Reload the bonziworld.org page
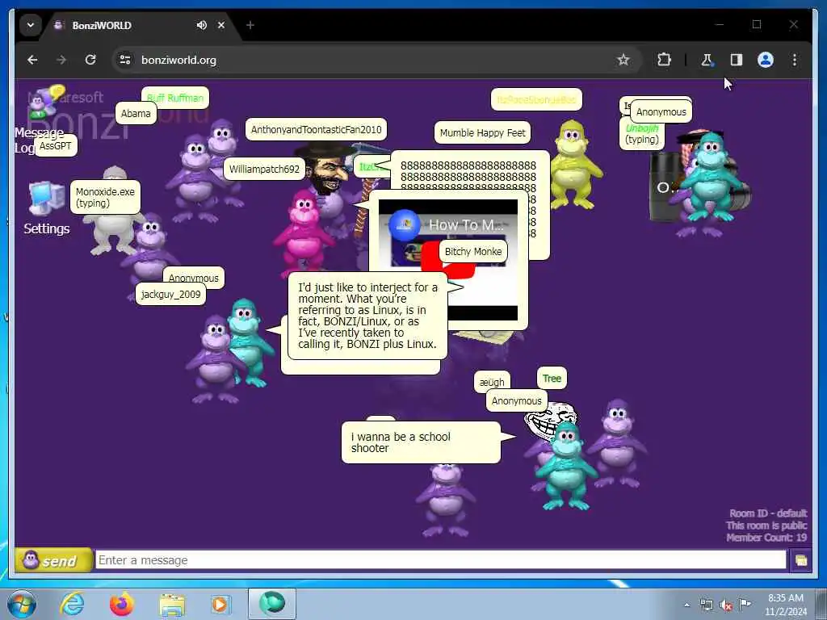Image resolution: width=827 pixels, height=620 pixels. (x=90, y=60)
